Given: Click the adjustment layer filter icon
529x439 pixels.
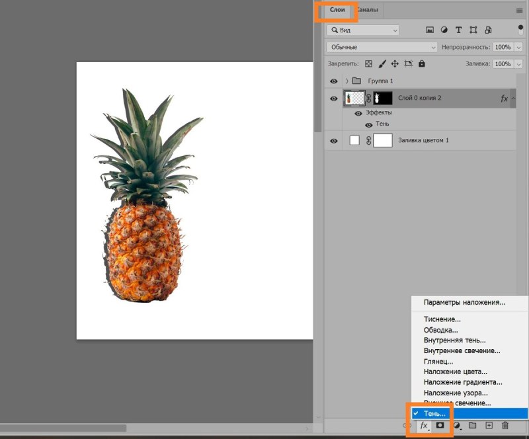Looking at the screenshot, I should click(444, 30).
